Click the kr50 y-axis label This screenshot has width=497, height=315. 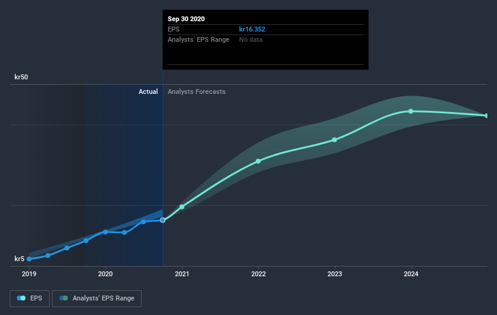(21, 77)
